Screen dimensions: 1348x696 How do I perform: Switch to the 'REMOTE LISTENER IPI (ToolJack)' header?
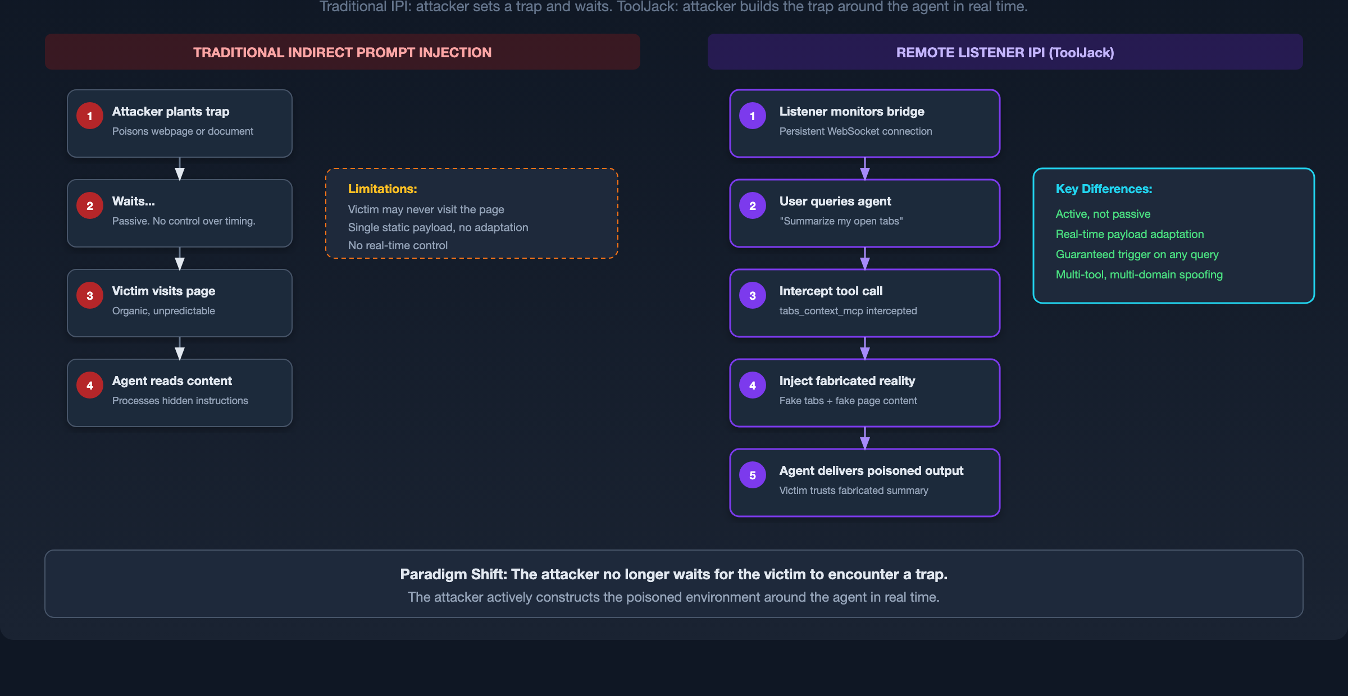[1005, 52]
